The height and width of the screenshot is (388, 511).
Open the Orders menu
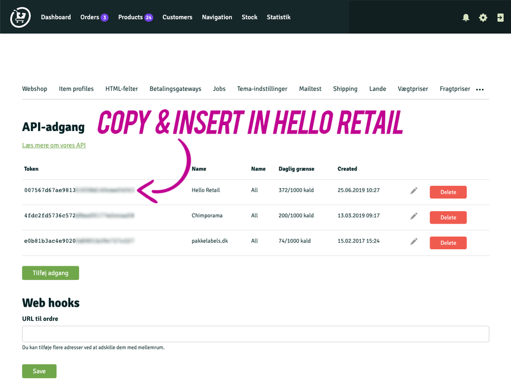coord(94,17)
